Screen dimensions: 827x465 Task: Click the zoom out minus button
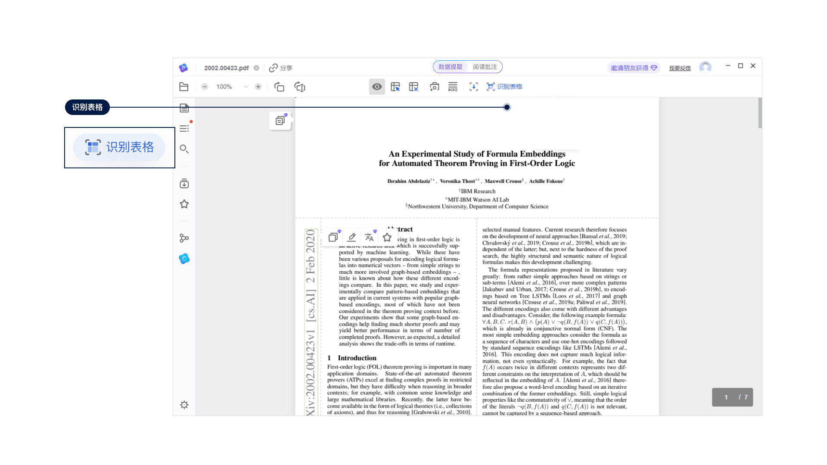click(x=205, y=87)
